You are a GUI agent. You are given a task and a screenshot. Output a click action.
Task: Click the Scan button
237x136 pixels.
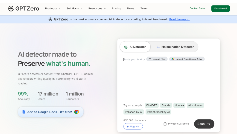click(x=204, y=124)
